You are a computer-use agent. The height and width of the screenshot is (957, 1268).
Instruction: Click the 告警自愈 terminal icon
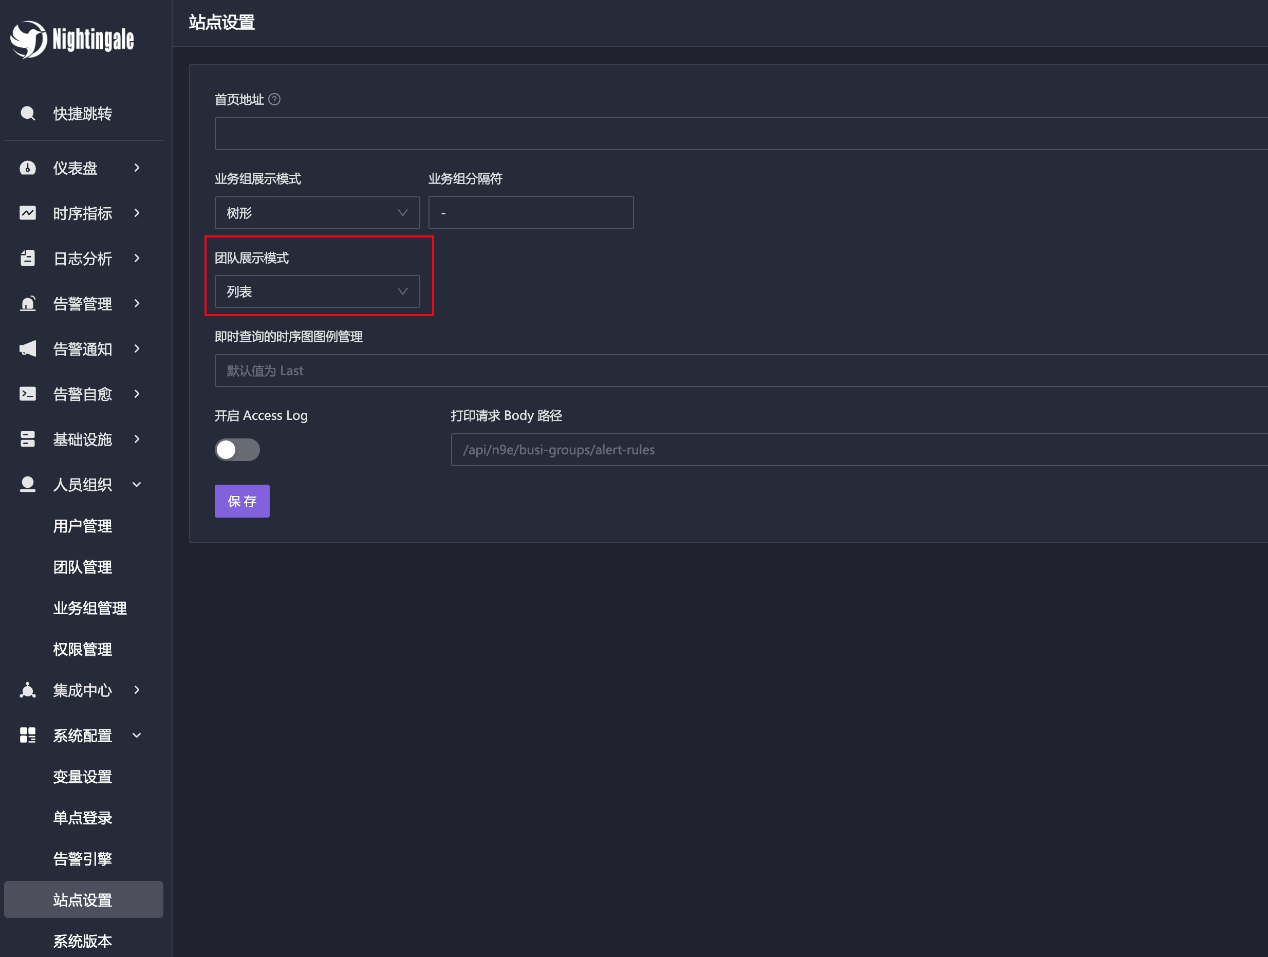(x=28, y=394)
